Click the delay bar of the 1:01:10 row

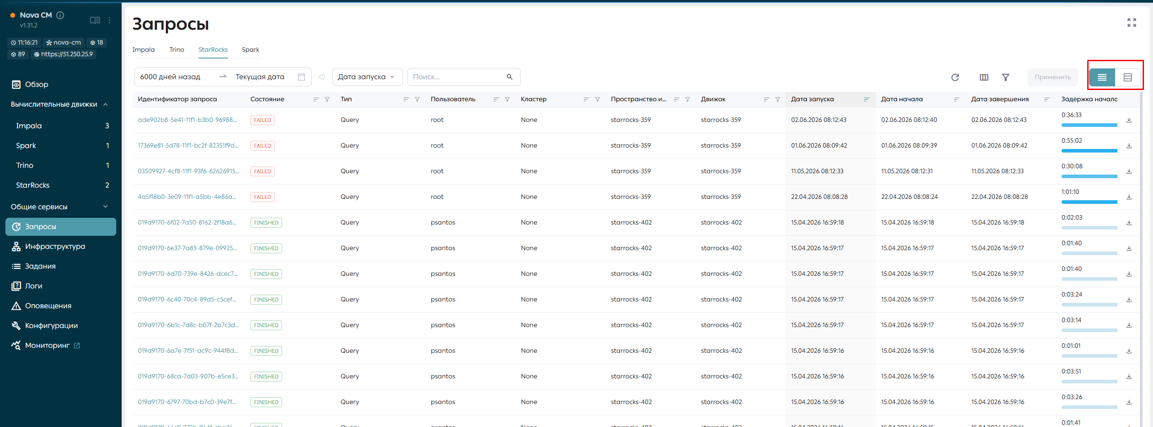1089,202
